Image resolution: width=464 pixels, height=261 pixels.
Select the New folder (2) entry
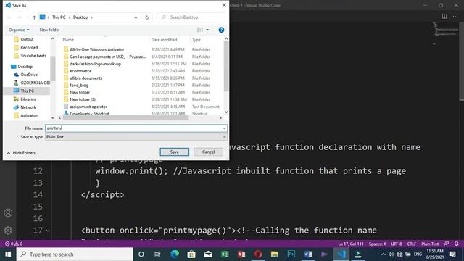83,99
